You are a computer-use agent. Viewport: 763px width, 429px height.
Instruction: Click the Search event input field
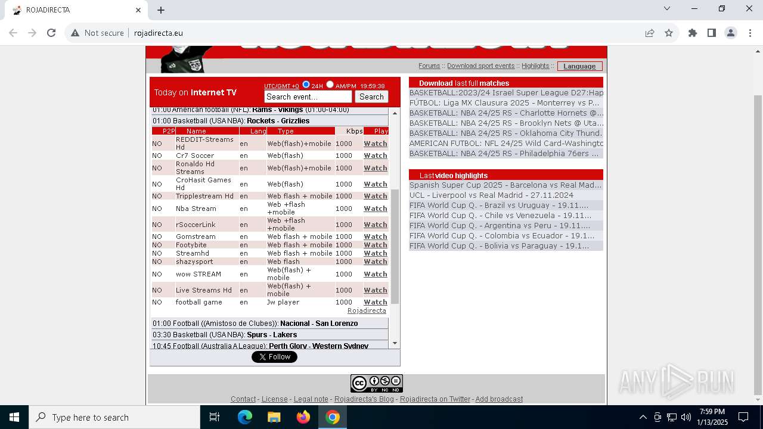point(308,97)
